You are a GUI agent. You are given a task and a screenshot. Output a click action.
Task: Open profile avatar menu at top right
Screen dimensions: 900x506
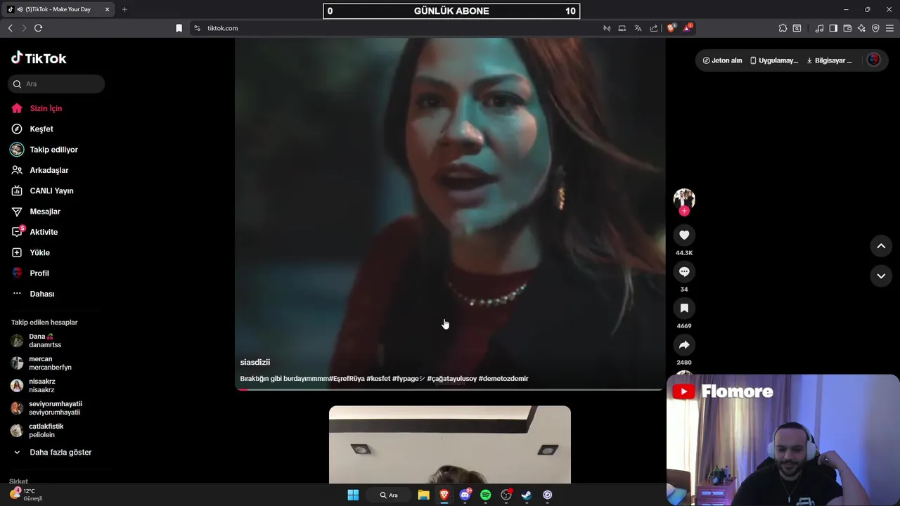874,60
